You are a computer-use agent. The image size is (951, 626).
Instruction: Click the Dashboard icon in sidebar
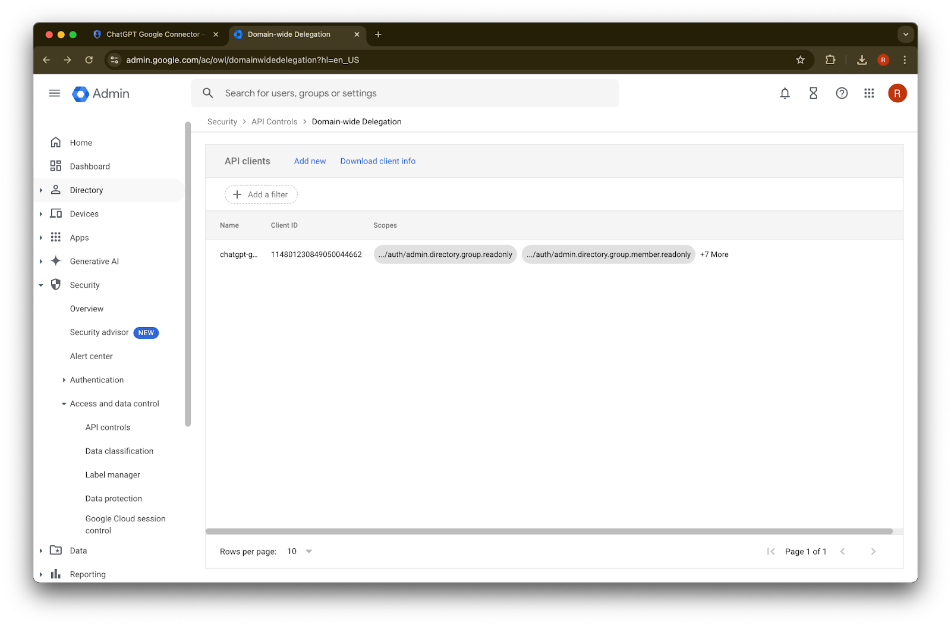pos(56,166)
